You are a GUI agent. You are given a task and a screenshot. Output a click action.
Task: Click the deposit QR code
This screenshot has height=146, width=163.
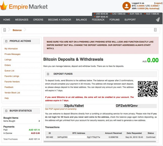(x=148, y=89)
